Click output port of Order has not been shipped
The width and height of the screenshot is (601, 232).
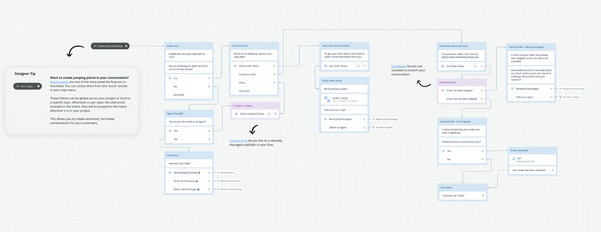click(x=482, y=99)
